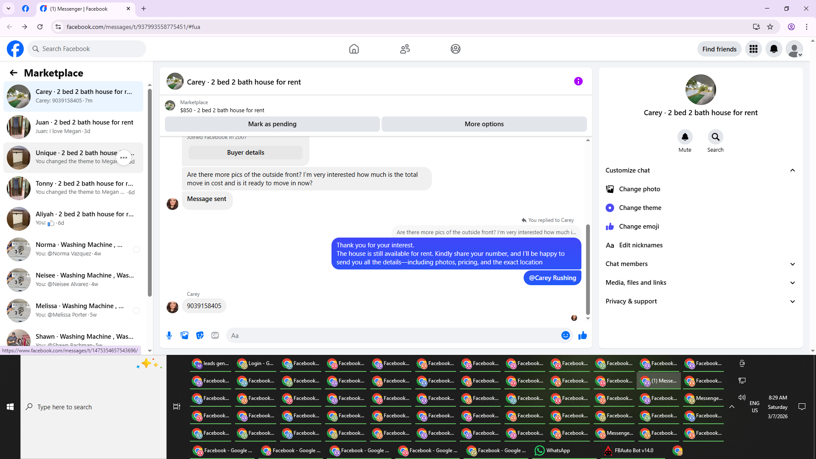Screen dimensions: 816x459
Task: Open the Chrome tab search dropdown
Action: coord(8,8)
